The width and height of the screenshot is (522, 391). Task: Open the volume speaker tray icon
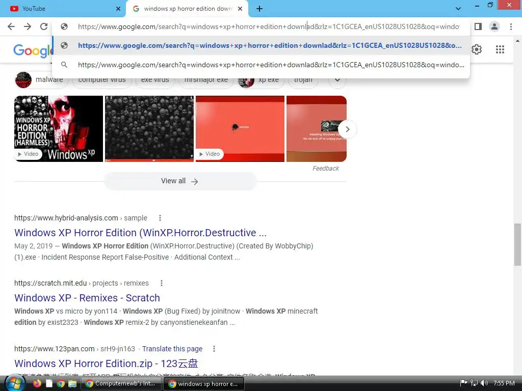pos(484,383)
